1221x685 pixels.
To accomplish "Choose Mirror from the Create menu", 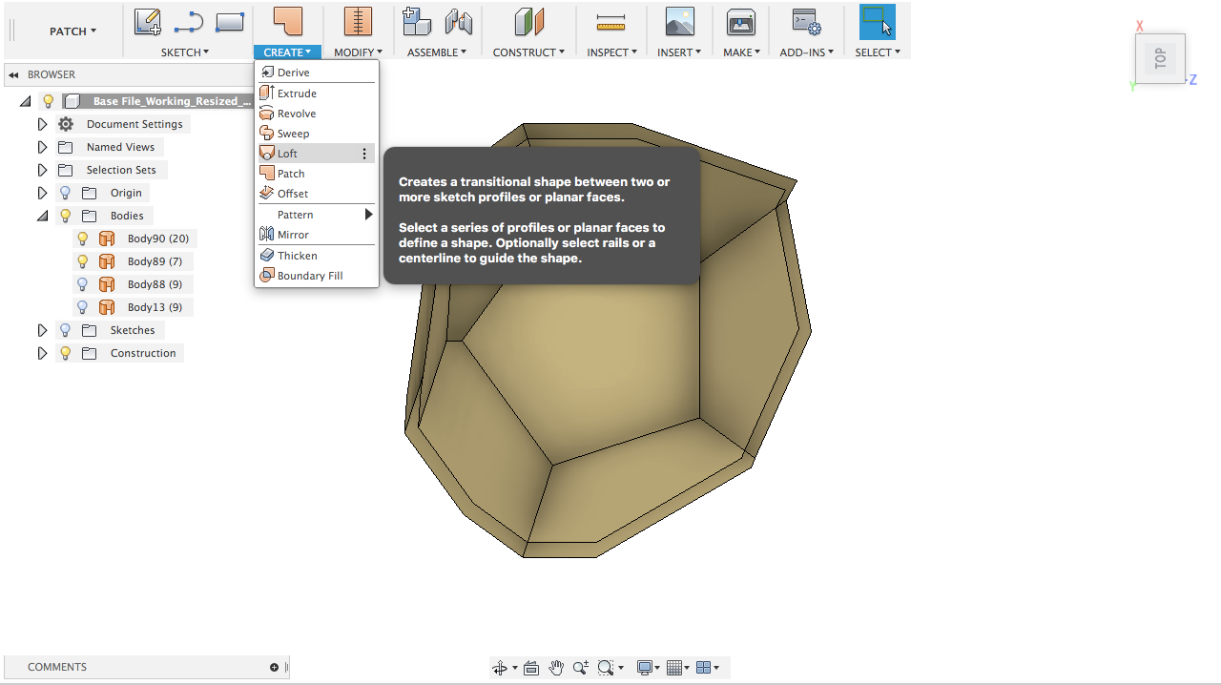I will [317, 235].
